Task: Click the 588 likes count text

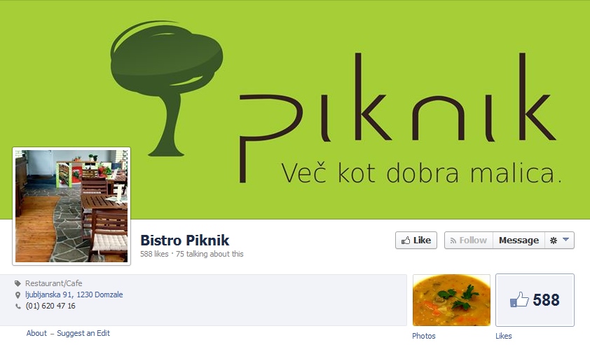Action: click(x=154, y=254)
